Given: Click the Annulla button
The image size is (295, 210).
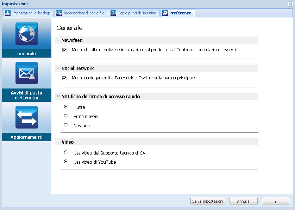Looking at the screenshot, I should (x=244, y=201).
